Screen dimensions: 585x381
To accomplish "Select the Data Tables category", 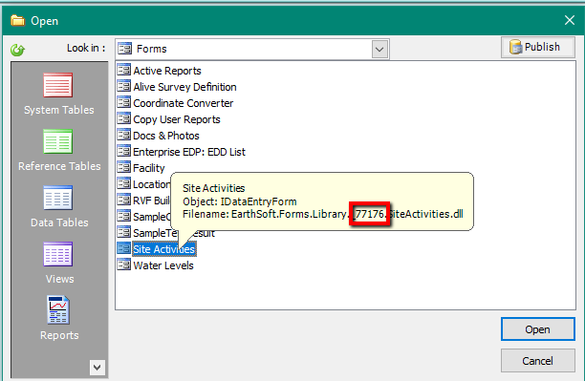I will (59, 206).
